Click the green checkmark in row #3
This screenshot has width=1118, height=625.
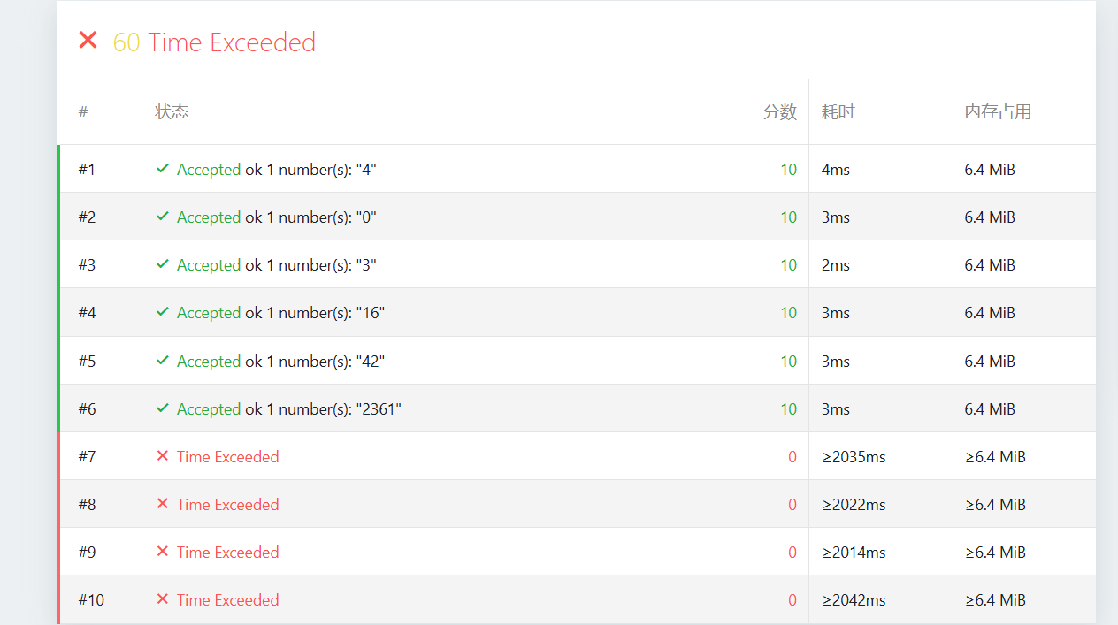click(x=163, y=264)
